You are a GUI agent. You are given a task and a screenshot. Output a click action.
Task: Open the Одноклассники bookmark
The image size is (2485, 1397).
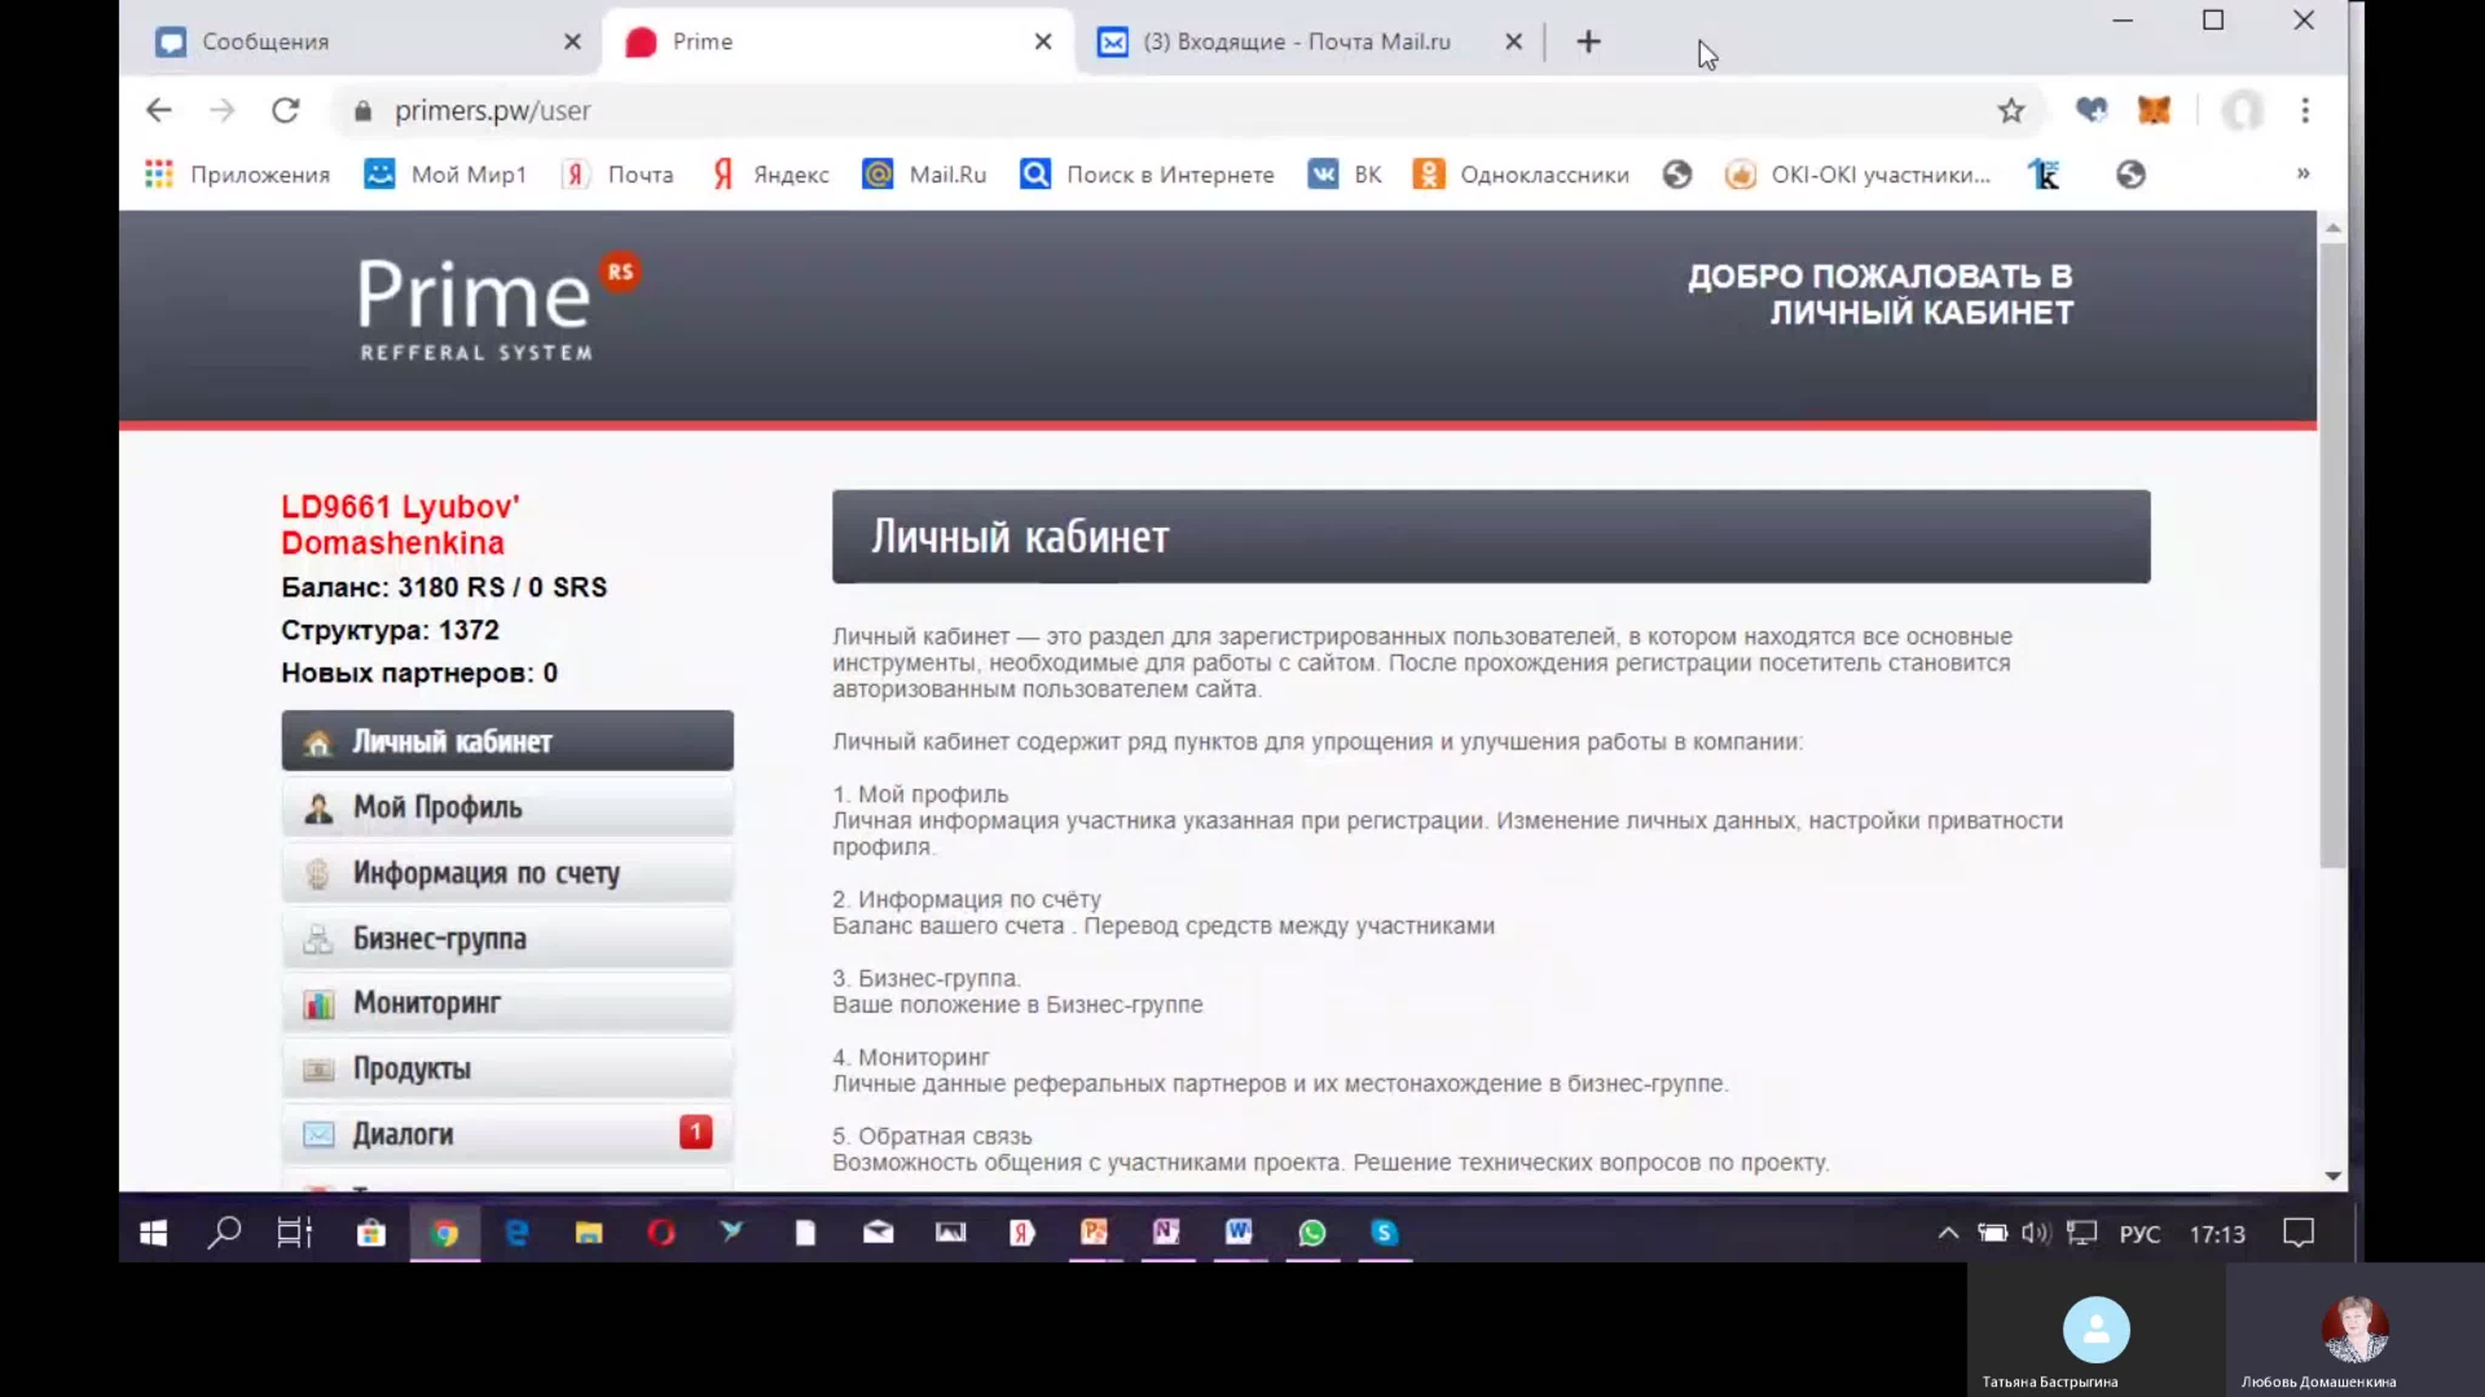[x=1522, y=175]
